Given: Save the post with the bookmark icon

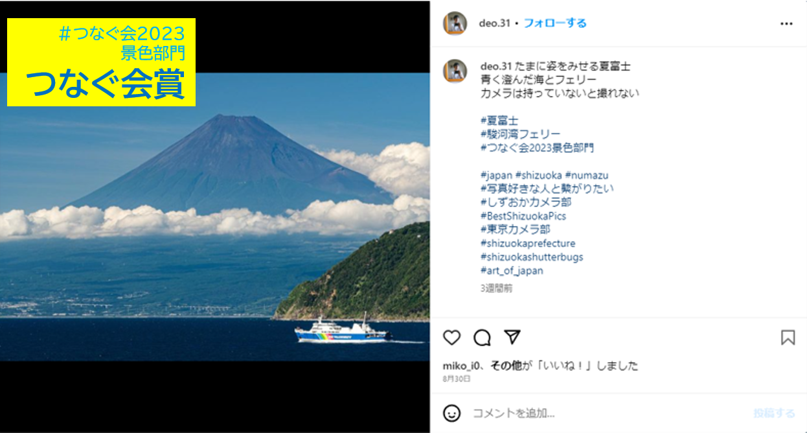Looking at the screenshot, I should 788,338.
